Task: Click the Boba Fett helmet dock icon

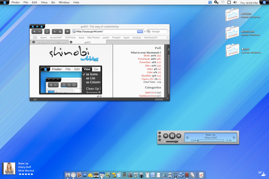Action: coord(141,175)
